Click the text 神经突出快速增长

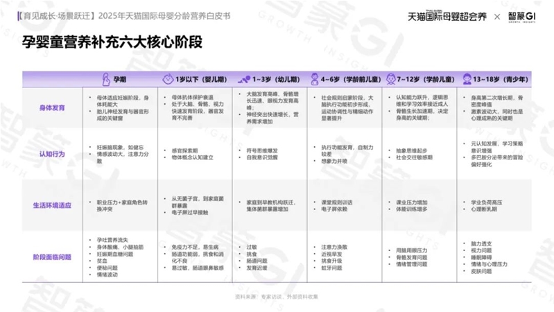click(x=269, y=114)
